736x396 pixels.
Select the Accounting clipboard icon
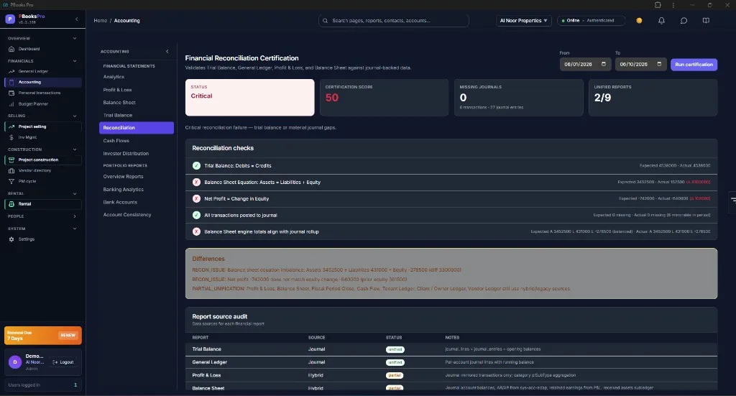11,82
